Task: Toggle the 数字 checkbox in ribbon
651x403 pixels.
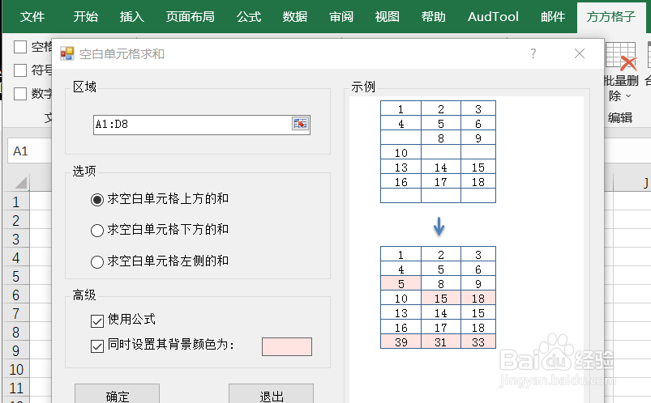Action: [x=20, y=94]
